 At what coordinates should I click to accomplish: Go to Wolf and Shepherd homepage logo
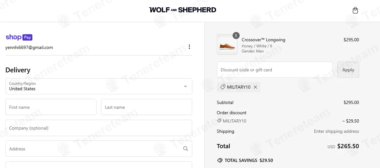tap(183, 10)
